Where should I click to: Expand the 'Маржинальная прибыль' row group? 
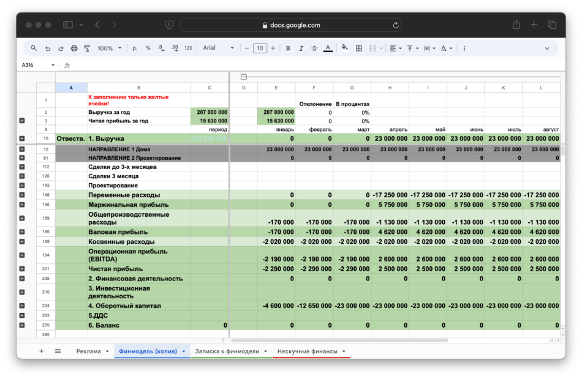[22, 205]
